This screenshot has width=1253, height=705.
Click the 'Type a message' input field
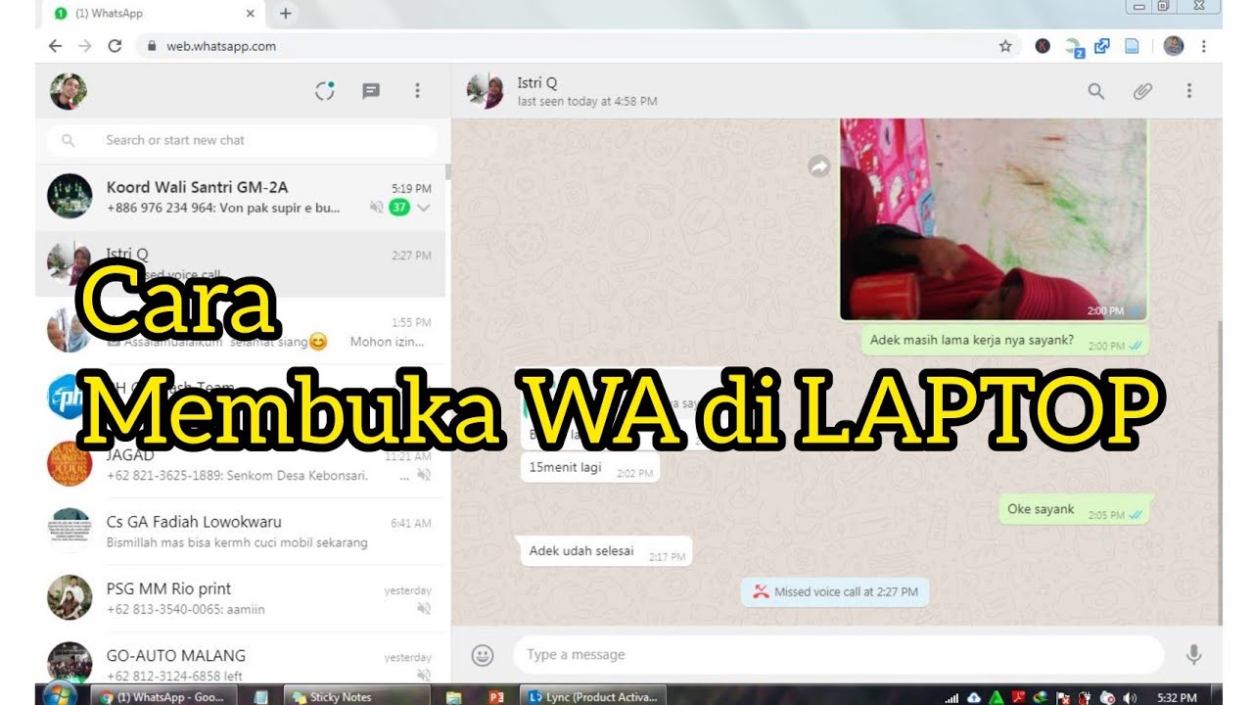pyautogui.click(x=838, y=655)
